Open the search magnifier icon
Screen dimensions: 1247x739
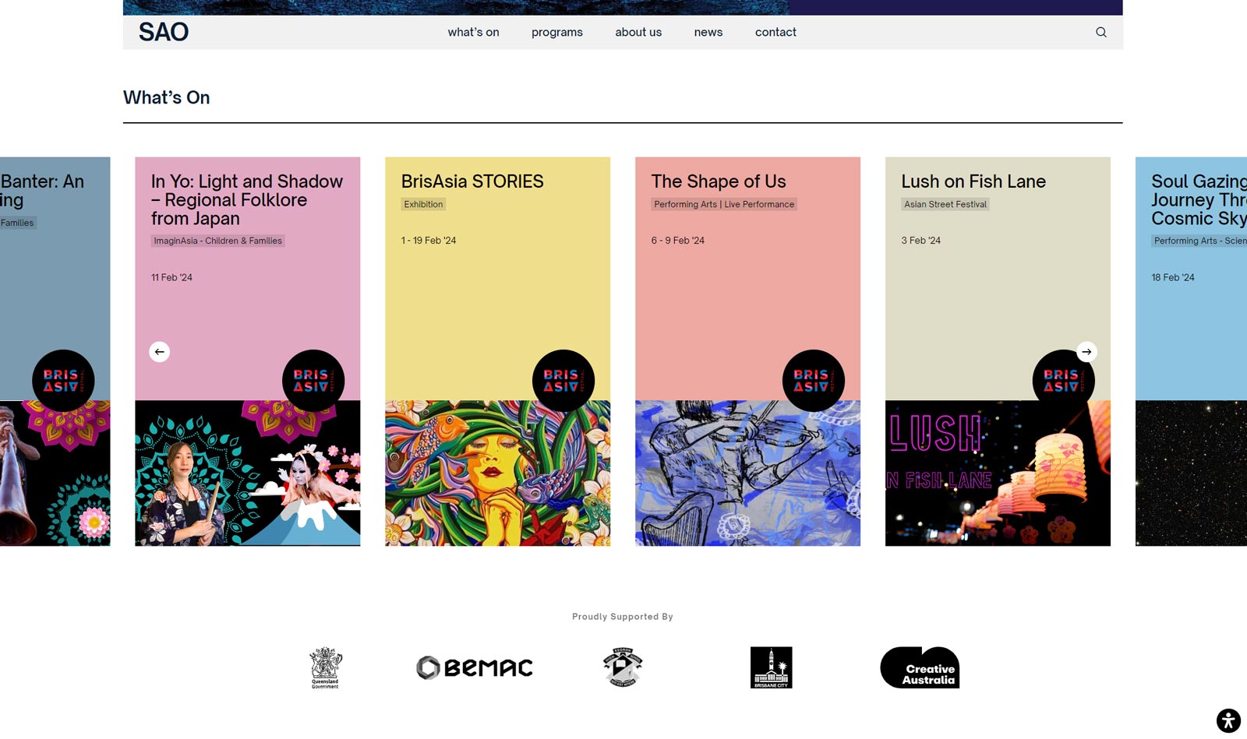[1100, 32]
